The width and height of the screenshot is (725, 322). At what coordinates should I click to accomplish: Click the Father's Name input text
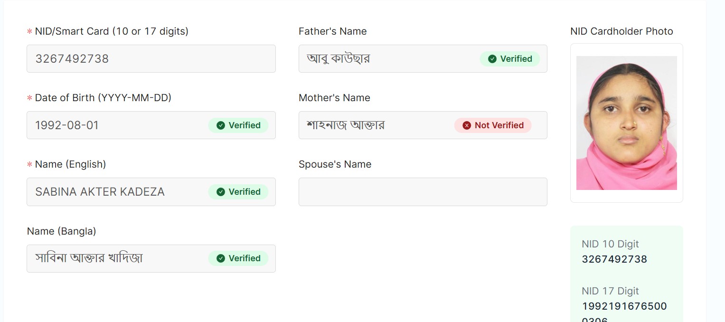click(x=339, y=59)
